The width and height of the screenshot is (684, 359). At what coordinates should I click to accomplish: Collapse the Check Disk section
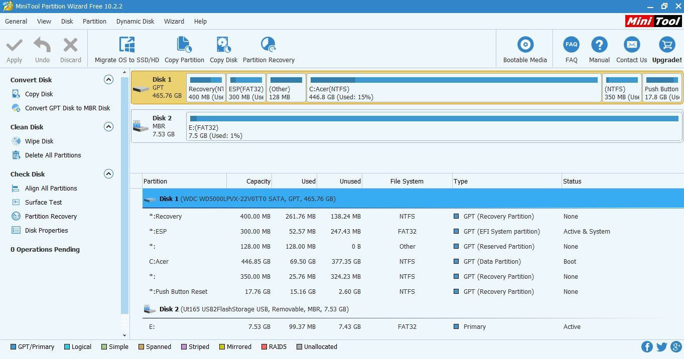(108, 173)
